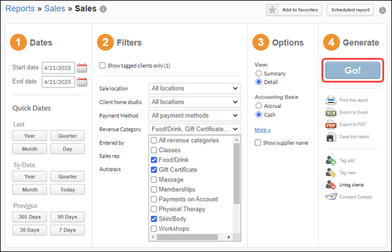Check the Physical Therapy category
The height and width of the screenshot is (252, 392).
154,209
